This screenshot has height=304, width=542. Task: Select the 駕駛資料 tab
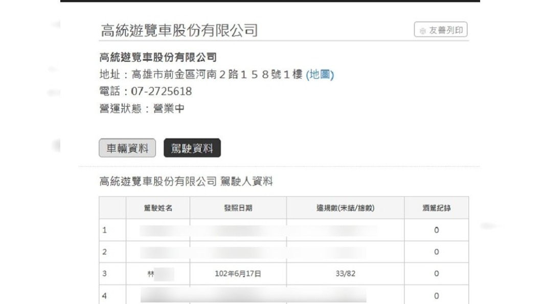[192, 148]
